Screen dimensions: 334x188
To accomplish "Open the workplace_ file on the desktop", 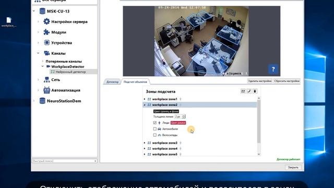I will [x=9, y=22].
